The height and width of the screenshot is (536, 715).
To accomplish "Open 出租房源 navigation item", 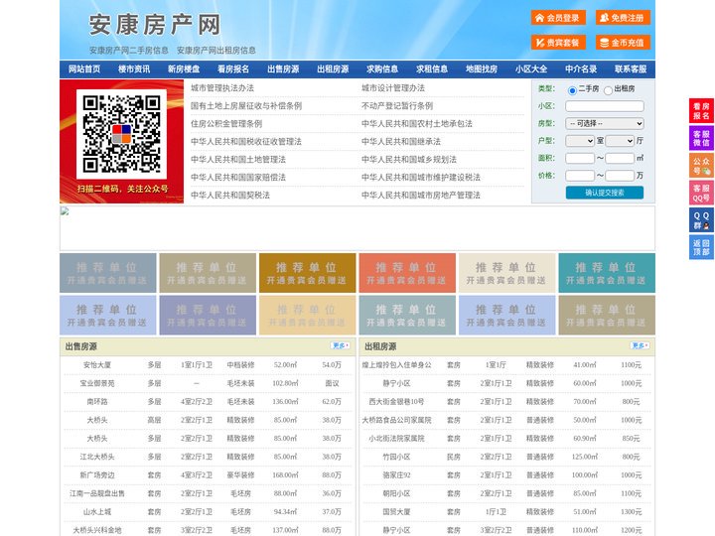I will click(x=333, y=68).
